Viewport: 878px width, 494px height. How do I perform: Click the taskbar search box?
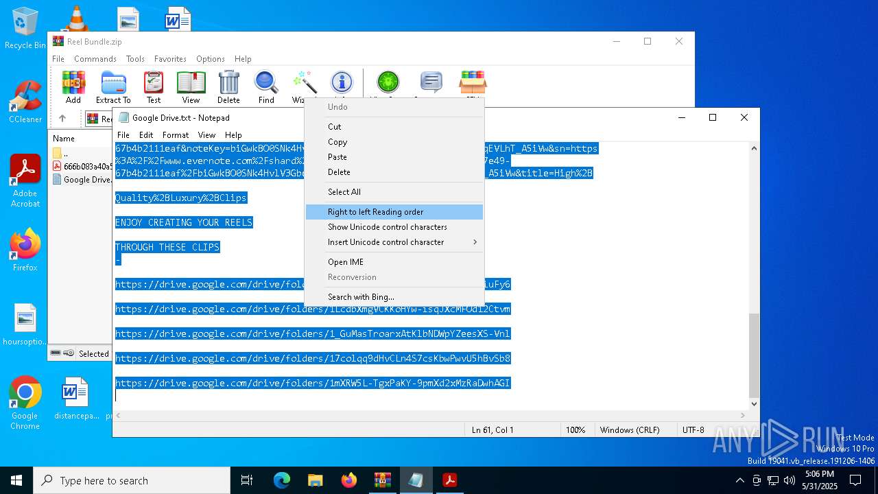[132, 480]
